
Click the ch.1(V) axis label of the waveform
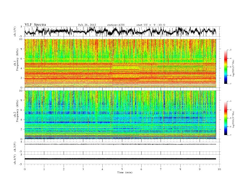click(15, 31)
